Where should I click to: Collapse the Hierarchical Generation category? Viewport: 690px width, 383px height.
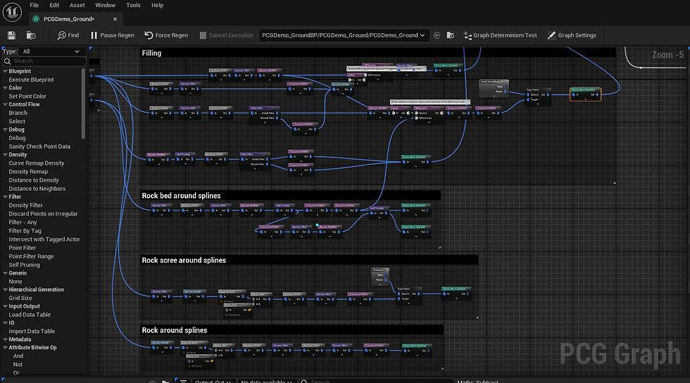pos(6,289)
